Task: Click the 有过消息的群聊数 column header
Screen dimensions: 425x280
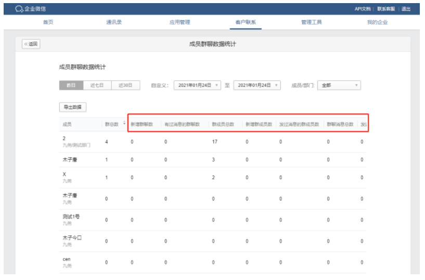Action: click(x=182, y=124)
